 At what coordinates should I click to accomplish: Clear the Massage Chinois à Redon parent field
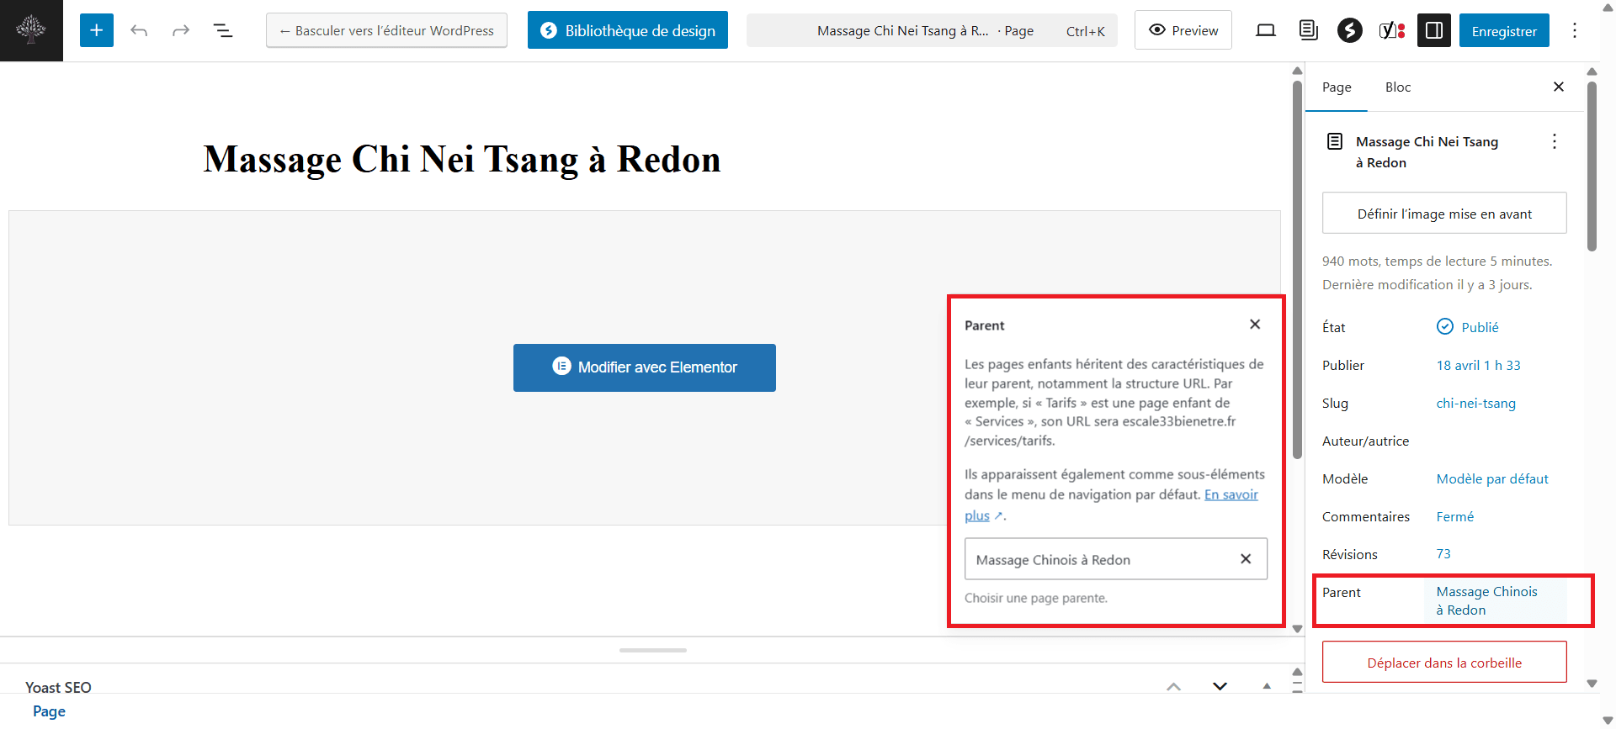click(1246, 559)
